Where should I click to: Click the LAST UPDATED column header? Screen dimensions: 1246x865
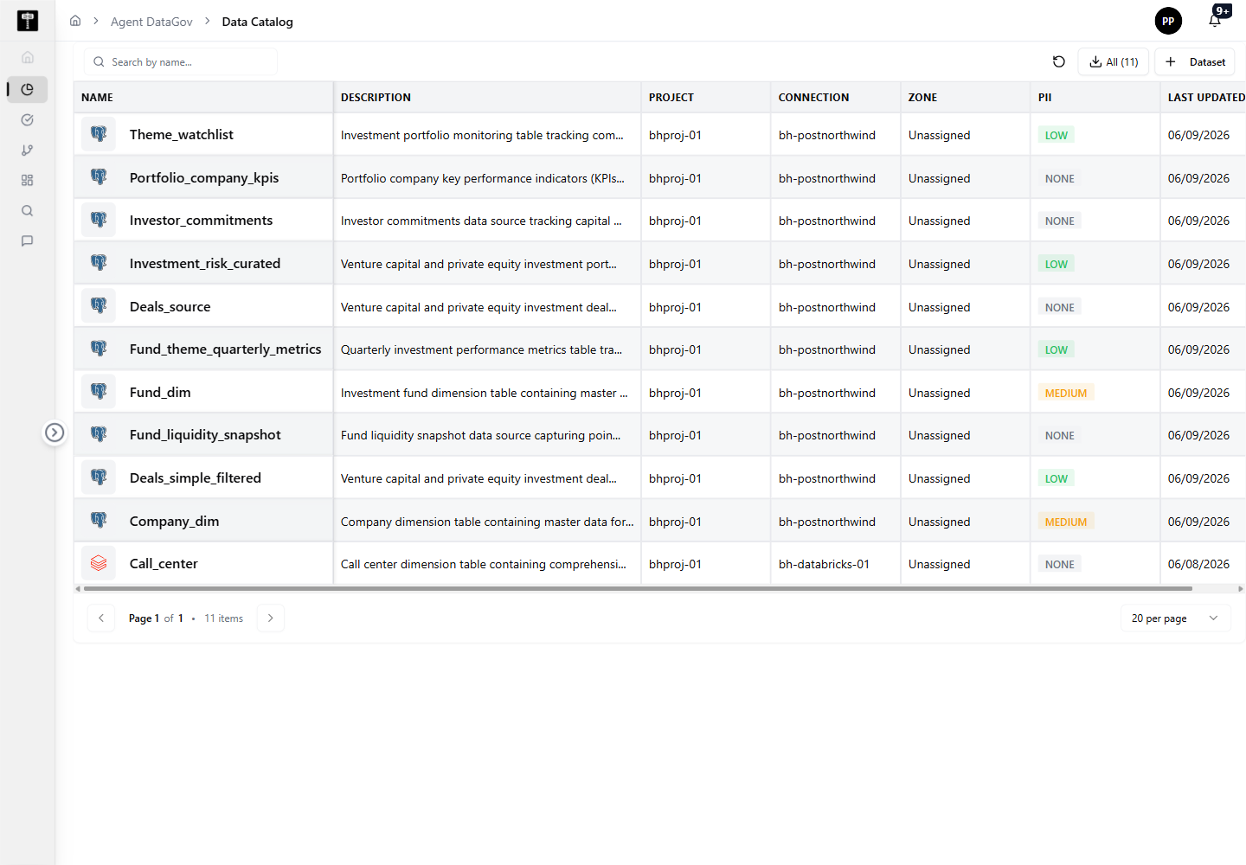[x=1206, y=98]
